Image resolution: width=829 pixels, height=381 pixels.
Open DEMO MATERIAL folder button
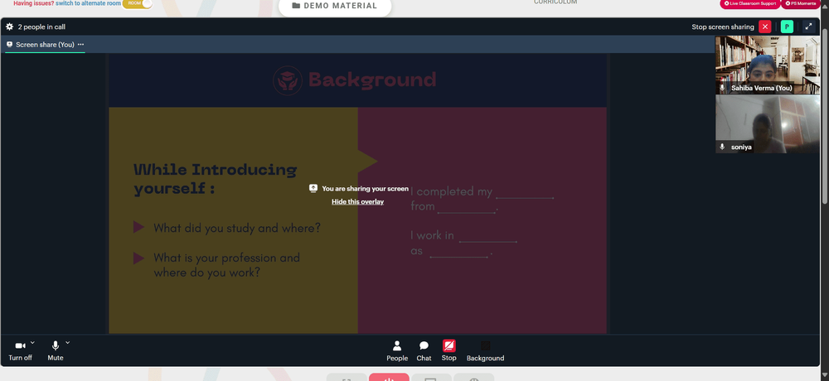(335, 7)
